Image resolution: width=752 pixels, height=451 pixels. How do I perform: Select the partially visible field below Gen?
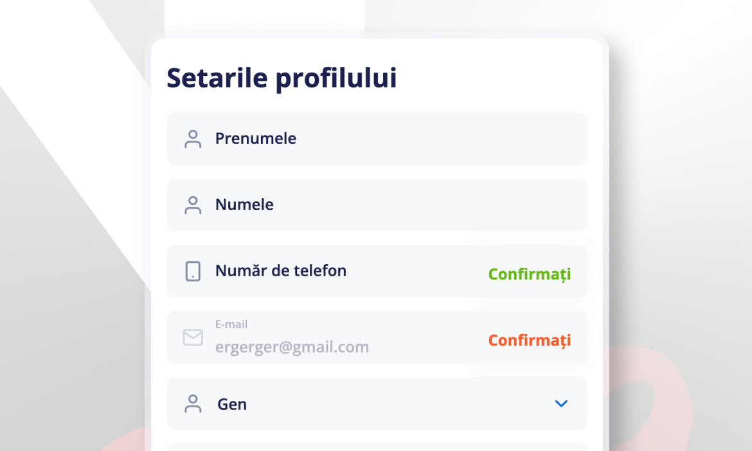377,447
